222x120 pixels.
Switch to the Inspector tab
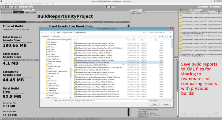coord(184,10)
